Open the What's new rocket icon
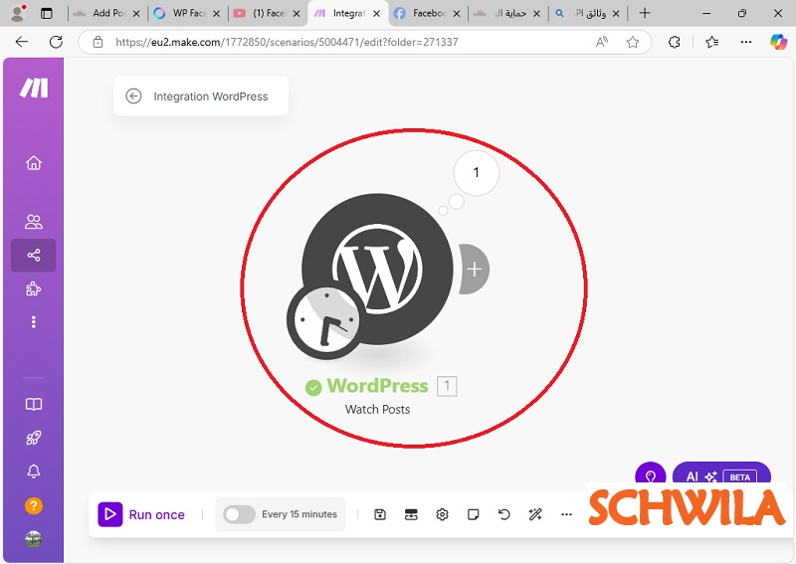796x564 pixels. 34,438
